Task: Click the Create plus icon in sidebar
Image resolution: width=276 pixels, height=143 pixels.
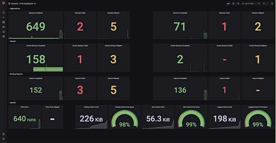Action: [3, 17]
